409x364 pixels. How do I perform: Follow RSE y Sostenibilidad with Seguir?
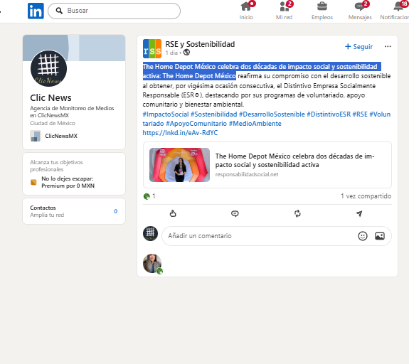click(358, 47)
